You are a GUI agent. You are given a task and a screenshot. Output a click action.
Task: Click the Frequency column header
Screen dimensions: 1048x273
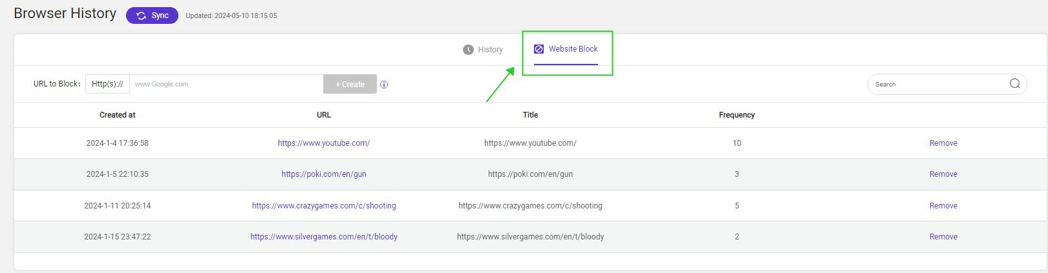[x=736, y=115]
